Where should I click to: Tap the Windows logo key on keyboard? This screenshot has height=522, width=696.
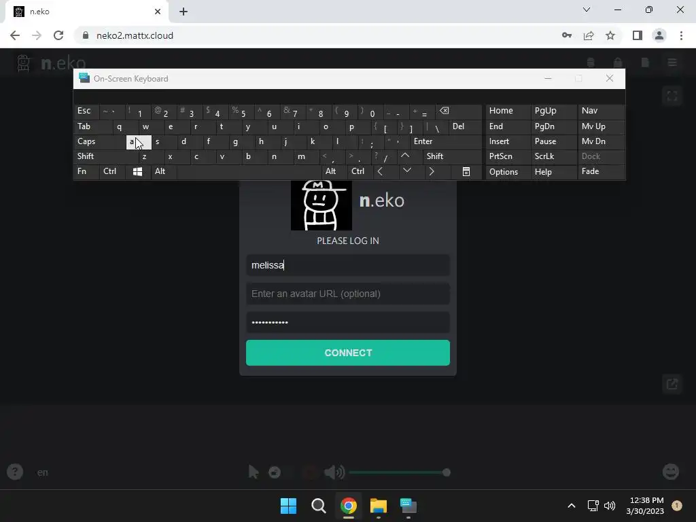tap(137, 172)
